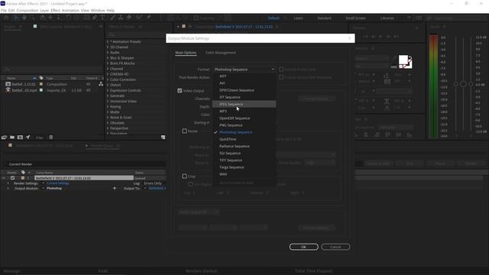This screenshot has width=489, height=275.
Task: Enable the Crop checkbox
Action: (185, 176)
